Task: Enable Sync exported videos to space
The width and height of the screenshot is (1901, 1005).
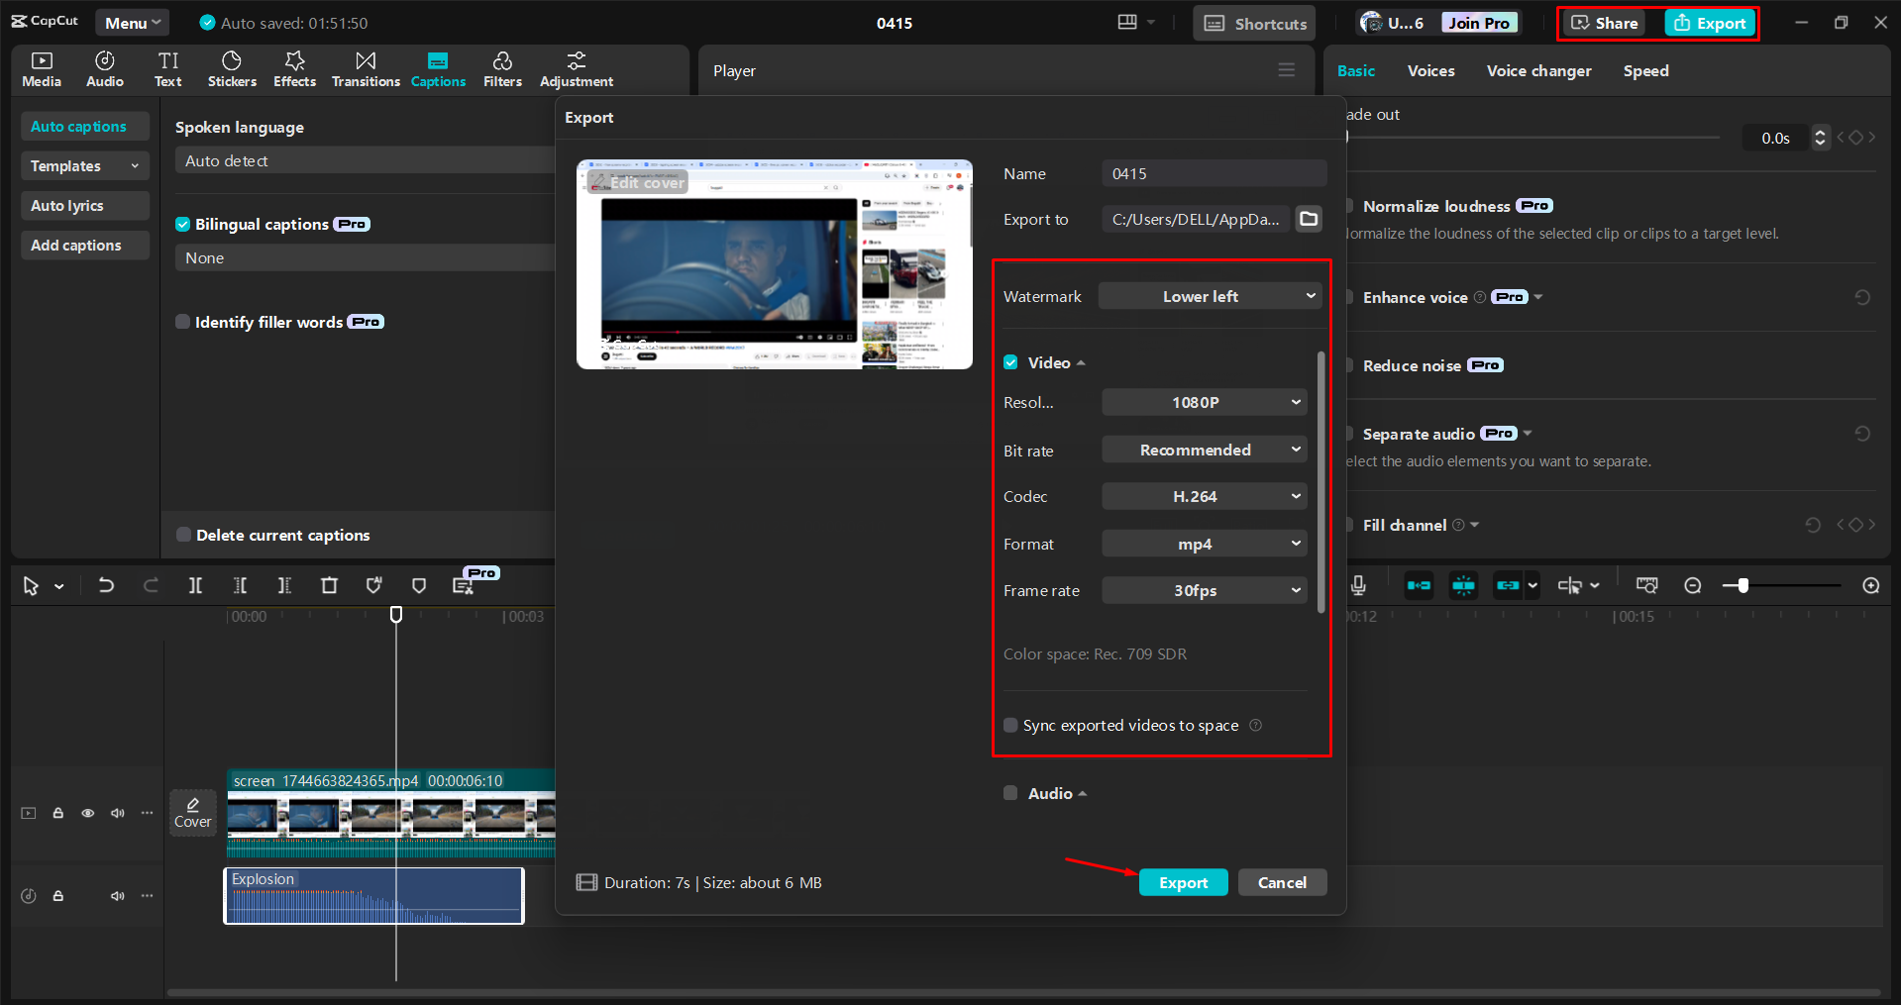Action: (1010, 725)
